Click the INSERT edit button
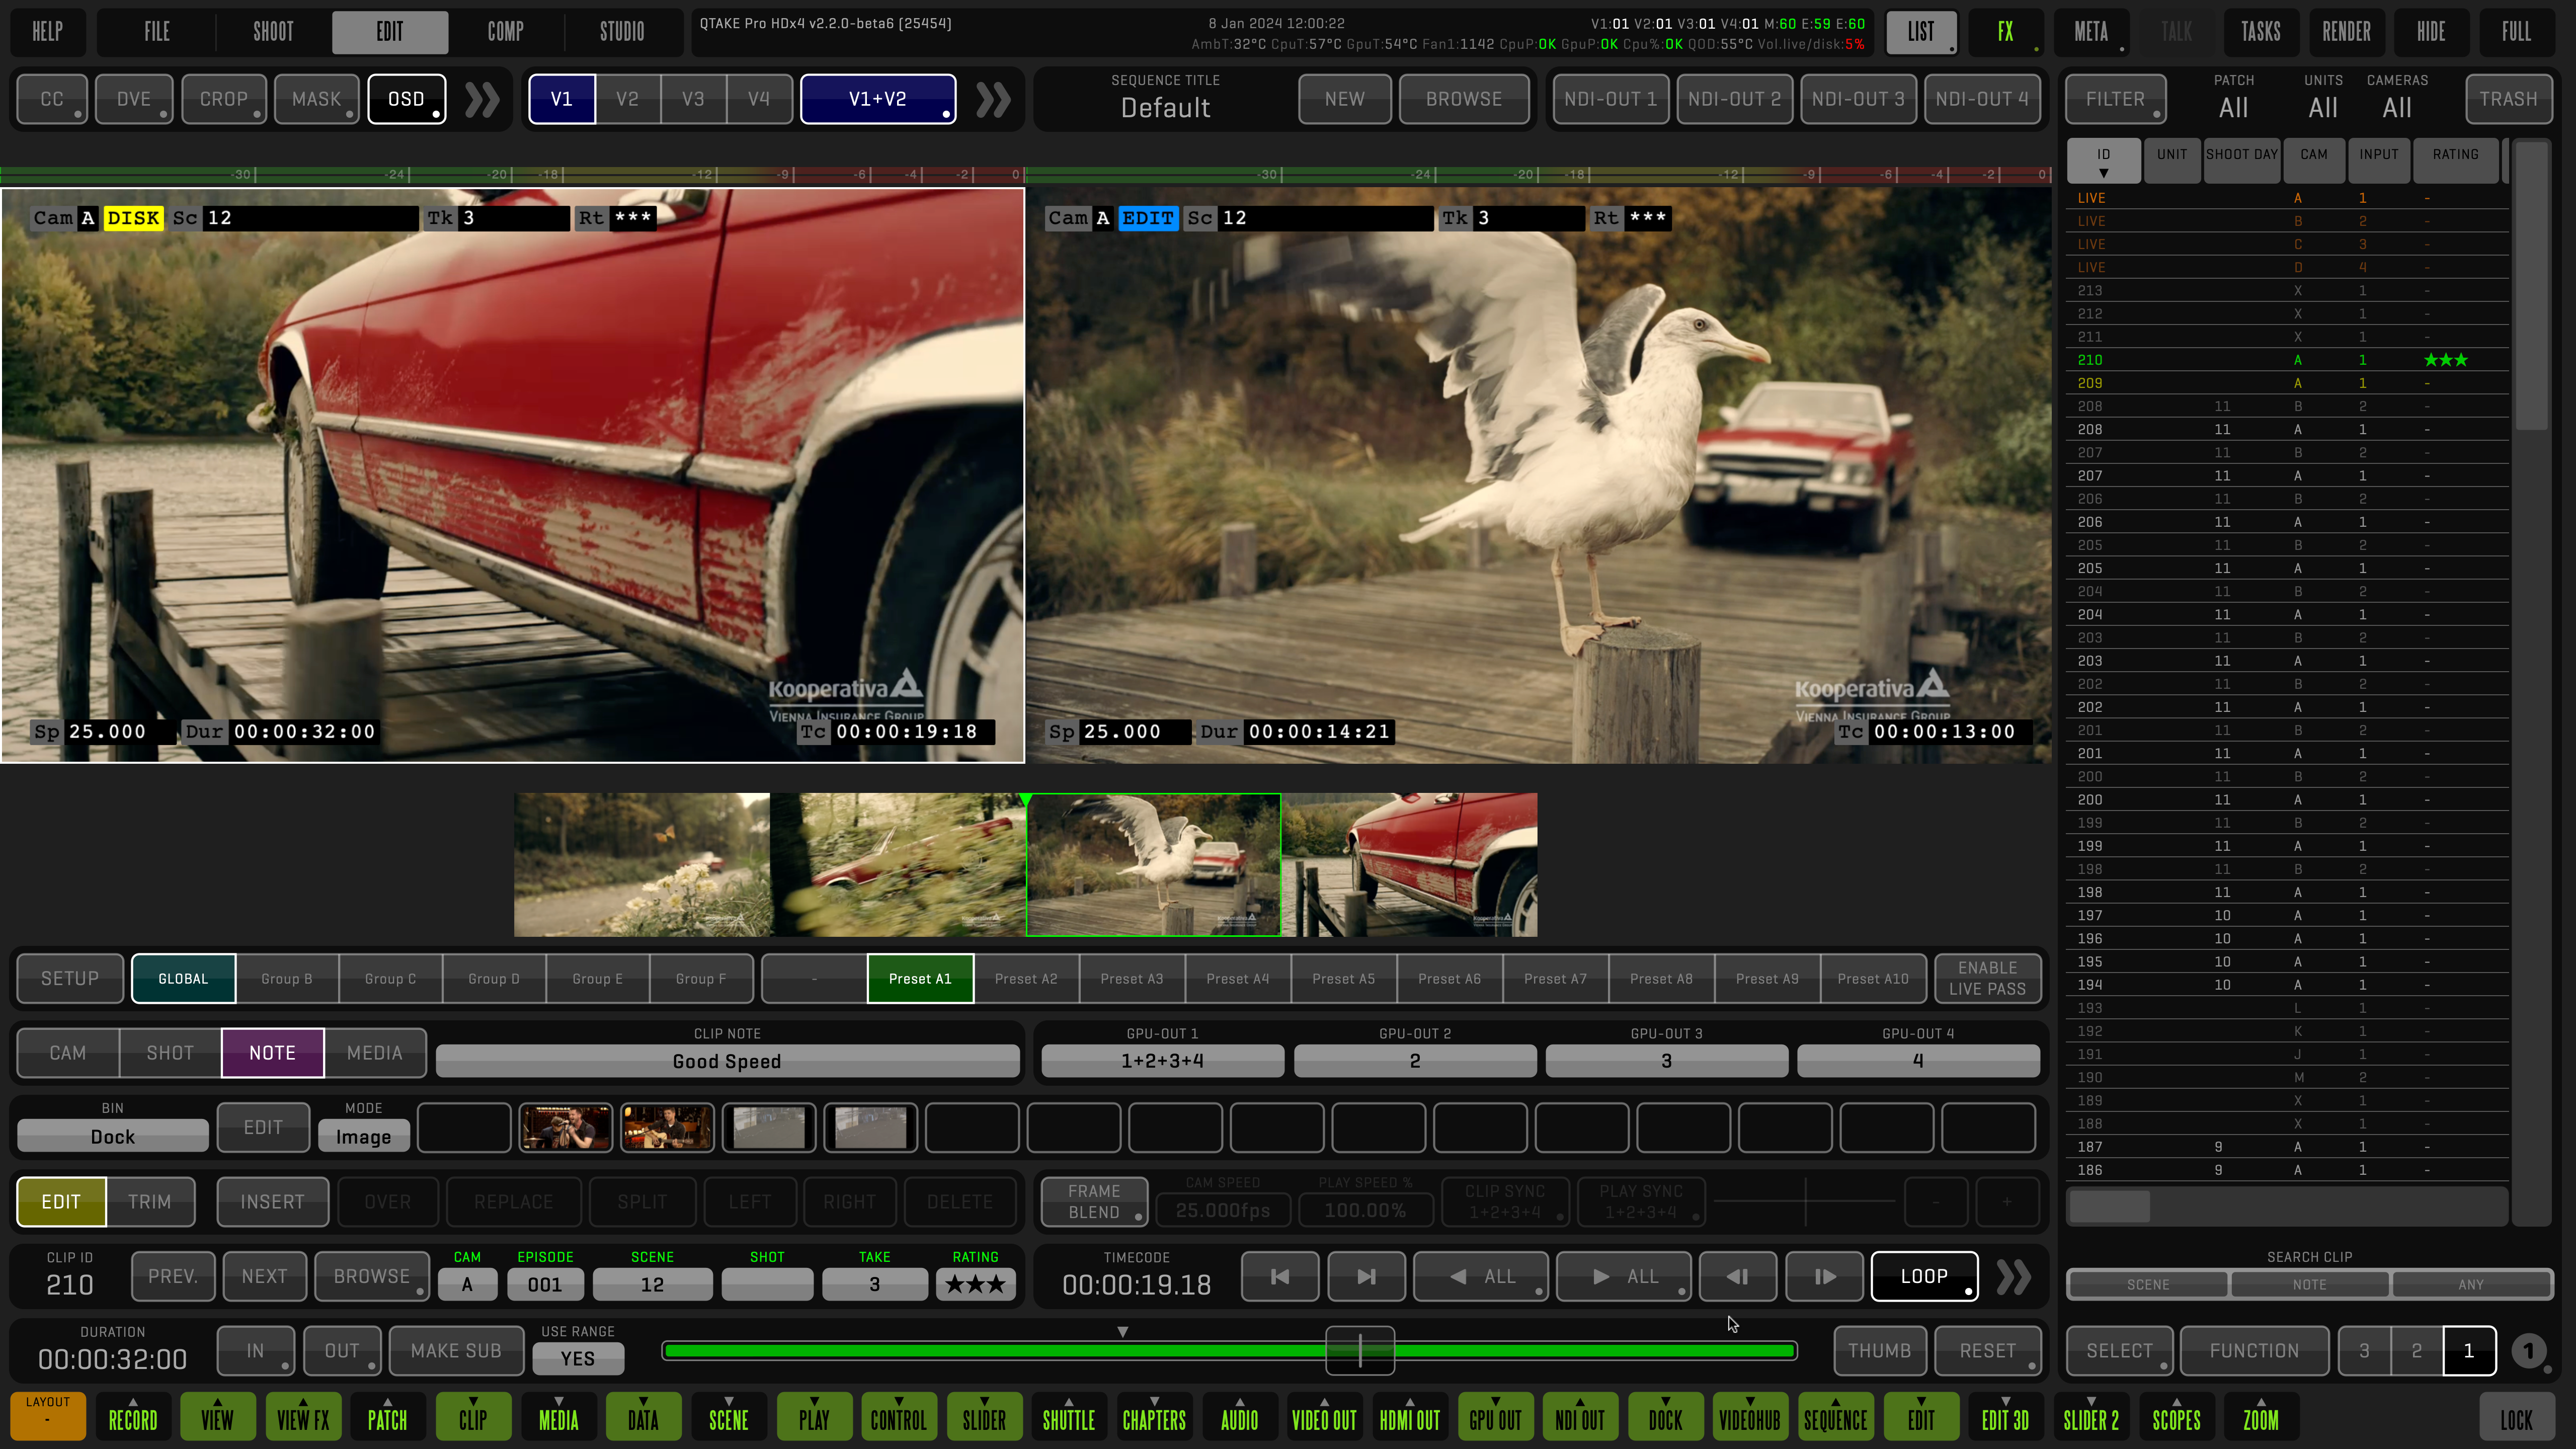2576x1449 pixels. pos(272,1201)
